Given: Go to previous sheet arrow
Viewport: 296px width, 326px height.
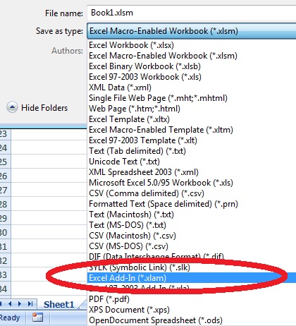Looking at the screenshot, I should coord(10,304).
